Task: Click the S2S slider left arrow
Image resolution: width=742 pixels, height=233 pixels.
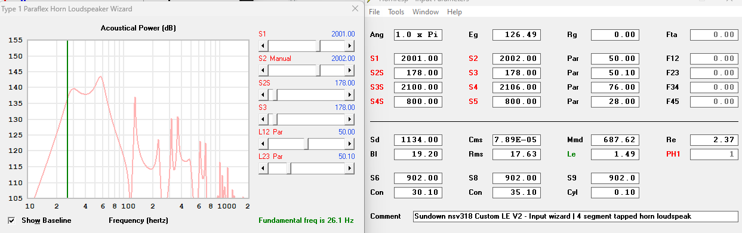Action: click(x=263, y=95)
